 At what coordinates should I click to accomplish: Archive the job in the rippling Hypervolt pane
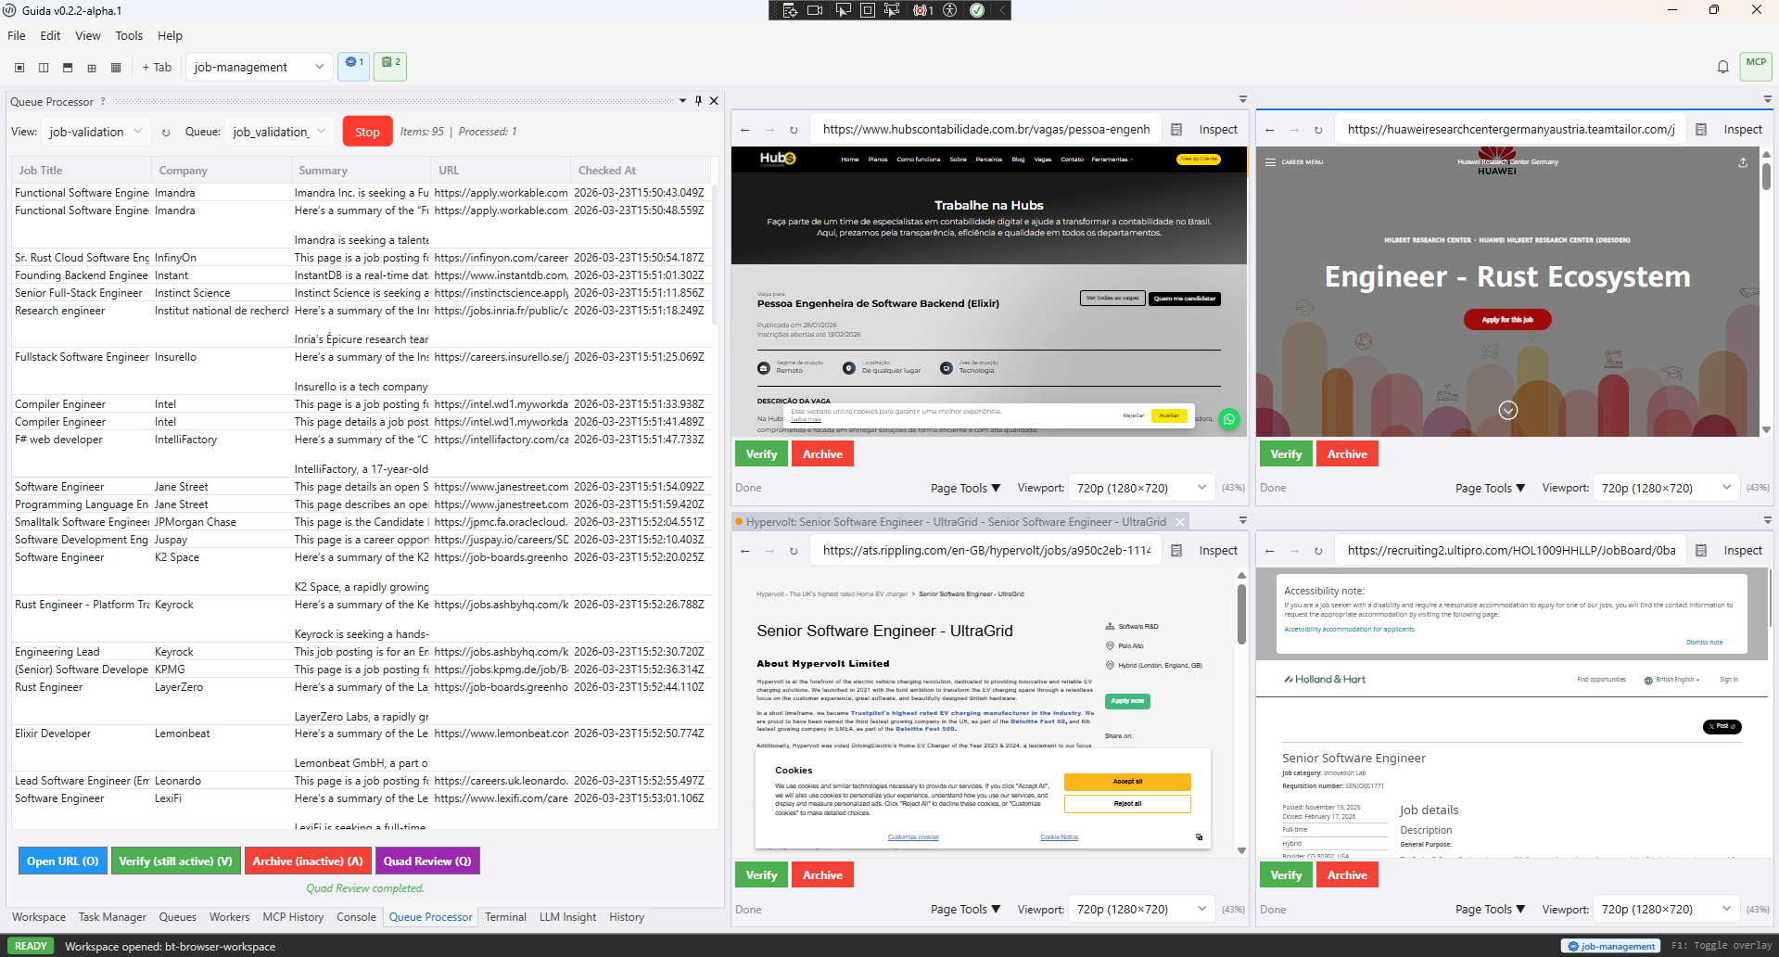point(822,875)
